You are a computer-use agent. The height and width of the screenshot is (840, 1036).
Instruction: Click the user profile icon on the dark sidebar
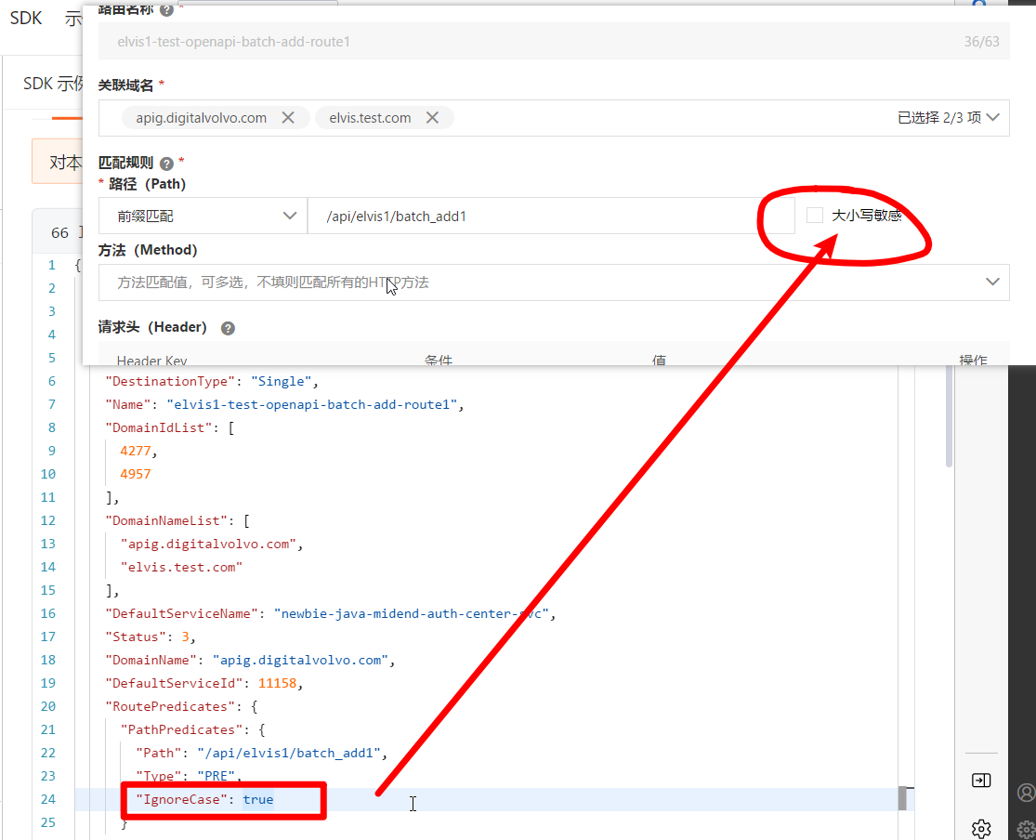(1026, 793)
